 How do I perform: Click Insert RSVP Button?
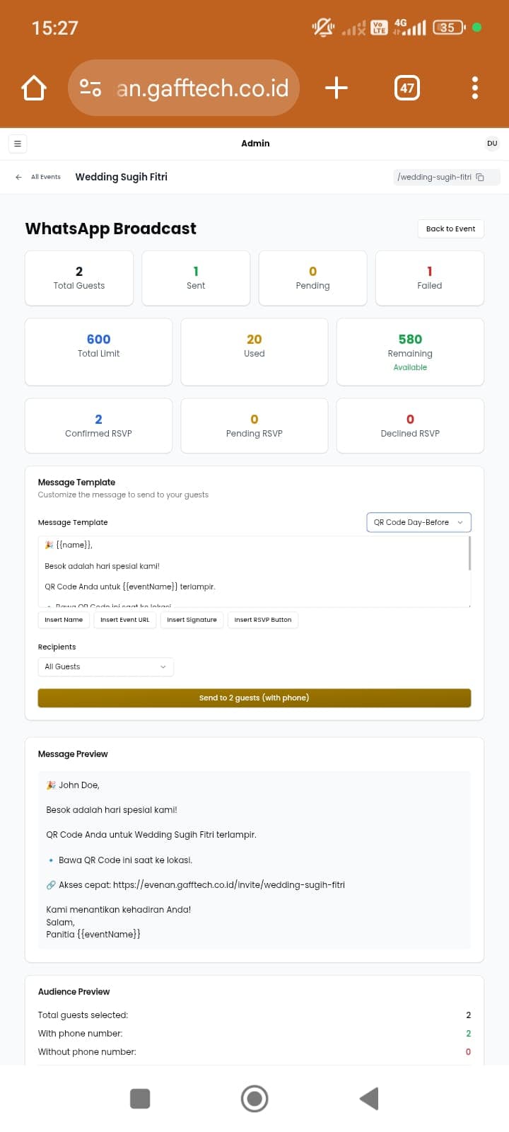coord(263,620)
